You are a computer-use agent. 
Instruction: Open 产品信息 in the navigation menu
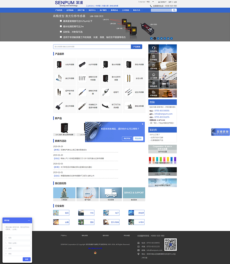pos(58,10)
